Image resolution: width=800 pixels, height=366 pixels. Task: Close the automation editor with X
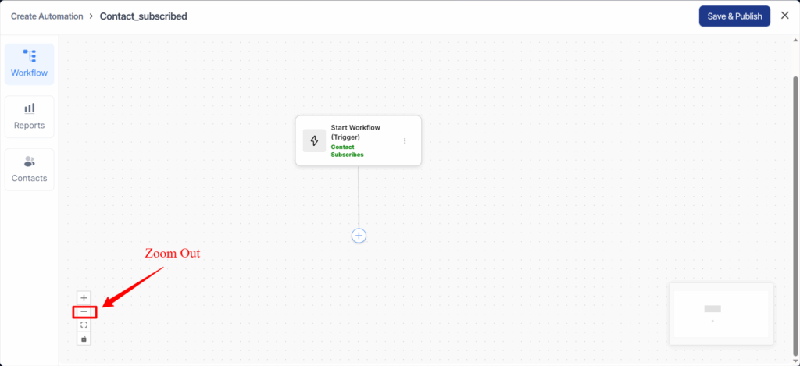(x=784, y=16)
